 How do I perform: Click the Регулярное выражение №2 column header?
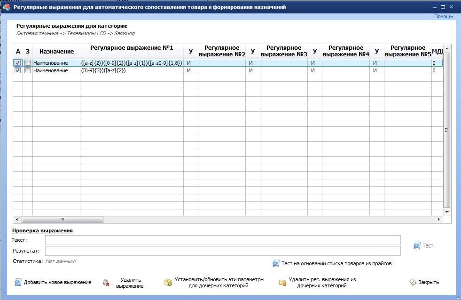click(222, 52)
